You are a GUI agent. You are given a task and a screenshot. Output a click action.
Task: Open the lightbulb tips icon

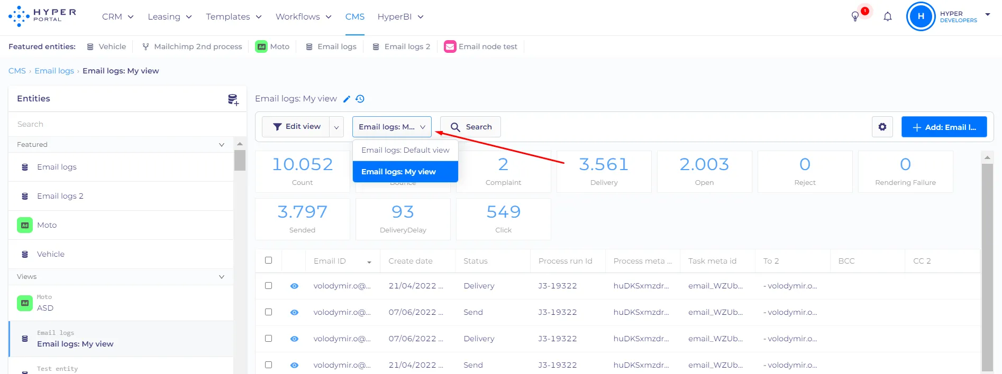[855, 17]
